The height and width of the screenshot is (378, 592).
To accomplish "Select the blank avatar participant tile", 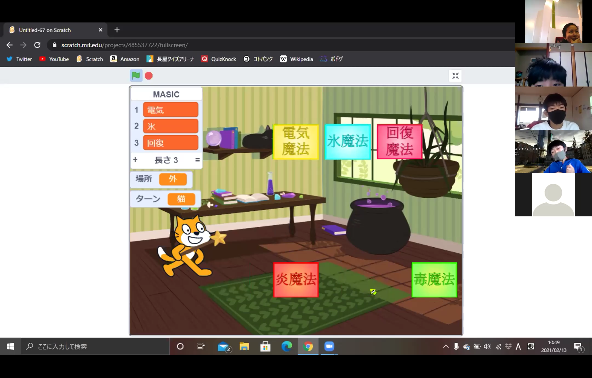I will [x=553, y=195].
